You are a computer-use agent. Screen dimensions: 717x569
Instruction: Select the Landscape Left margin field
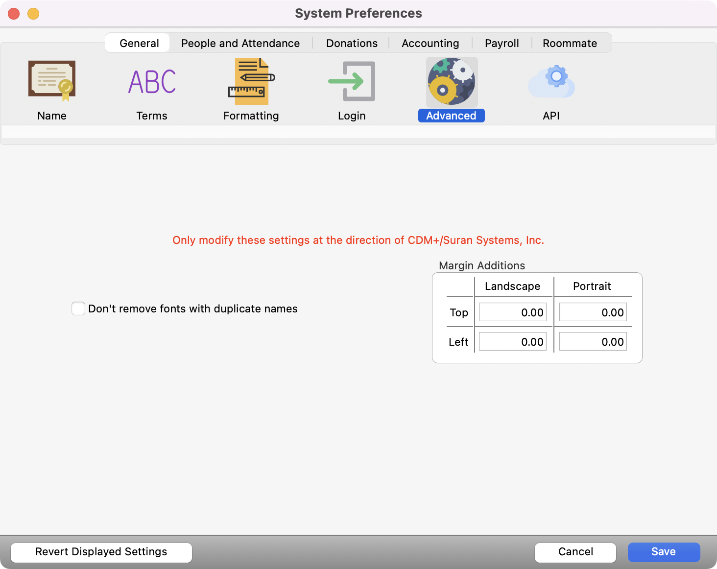coord(512,342)
